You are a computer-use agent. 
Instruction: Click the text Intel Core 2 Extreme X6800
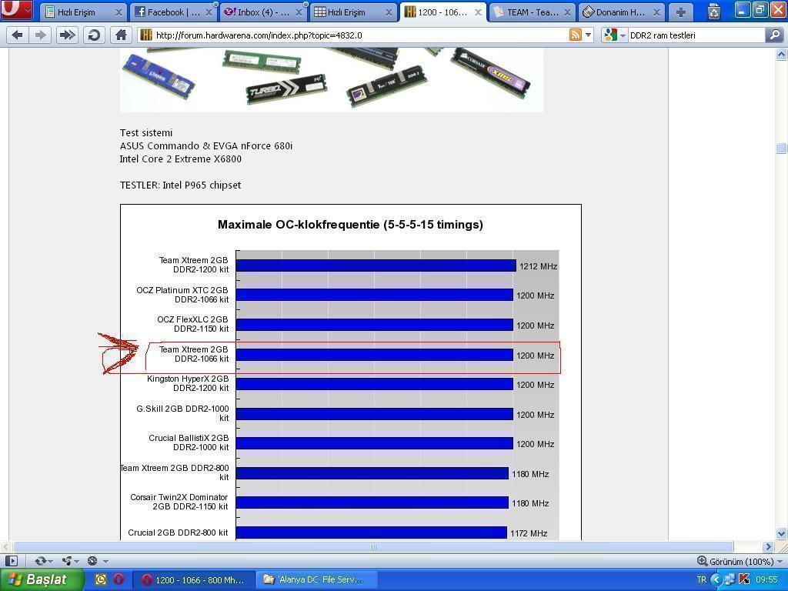coord(180,159)
